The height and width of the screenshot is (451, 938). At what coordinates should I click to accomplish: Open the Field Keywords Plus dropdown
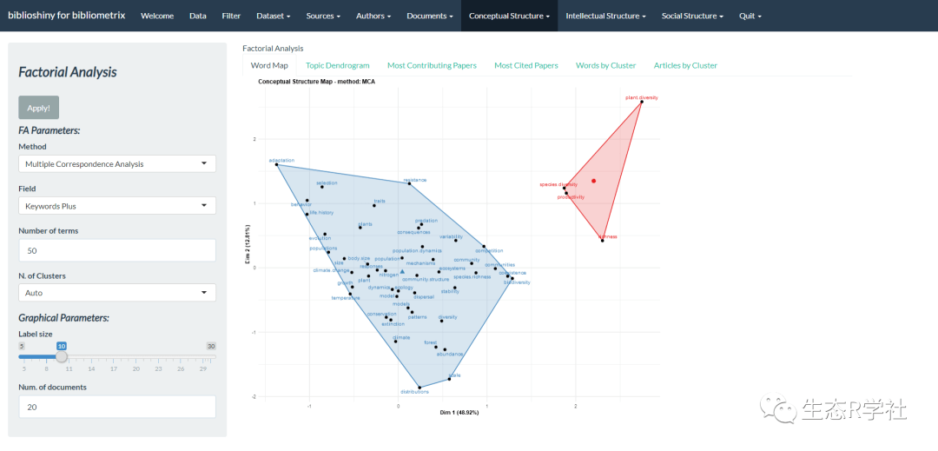pyautogui.click(x=117, y=206)
